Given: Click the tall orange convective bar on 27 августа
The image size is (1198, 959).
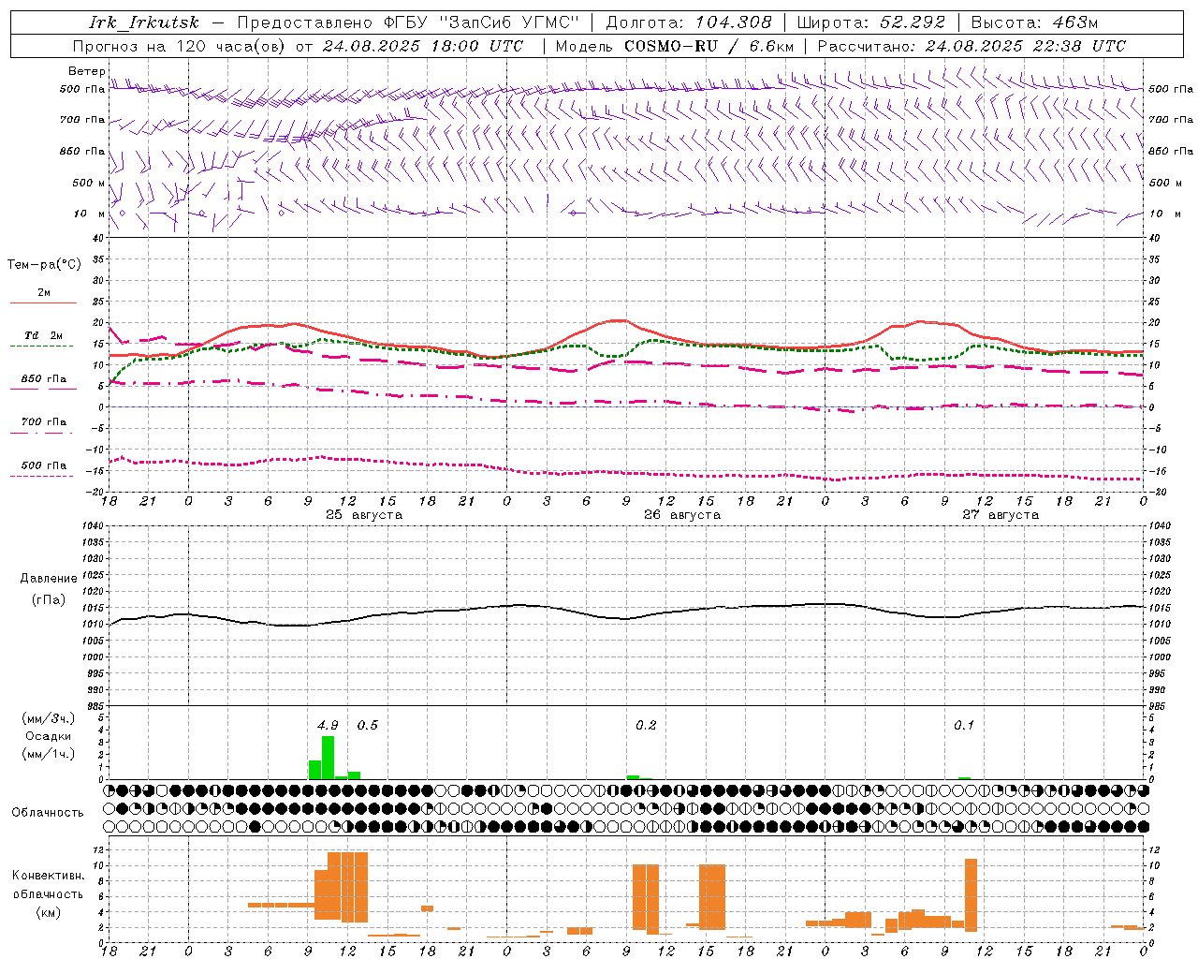Looking at the screenshot, I should pyautogui.click(x=971, y=895).
